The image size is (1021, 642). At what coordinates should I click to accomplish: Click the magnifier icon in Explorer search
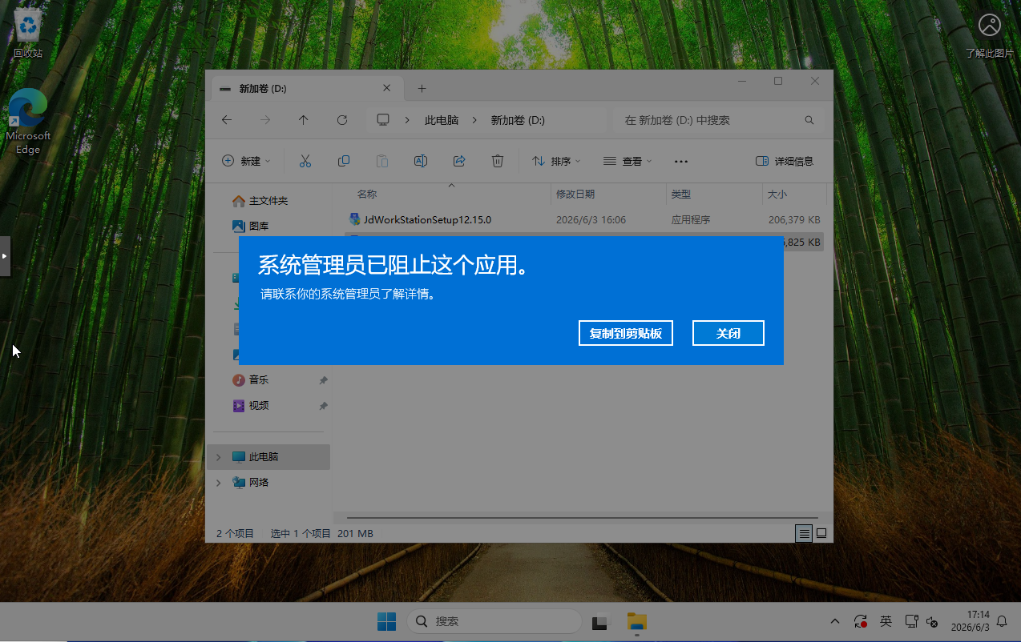(809, 120)
